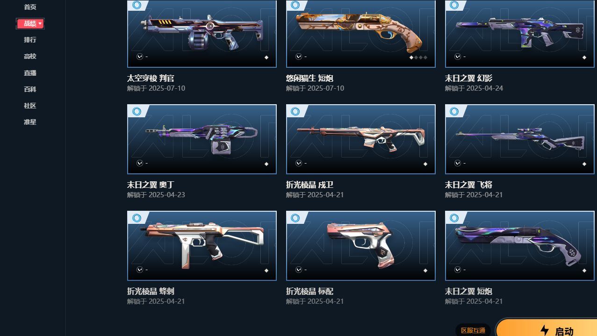
Task: Open the 准星 sidebar entry
Action: click(x=30, y=122)
